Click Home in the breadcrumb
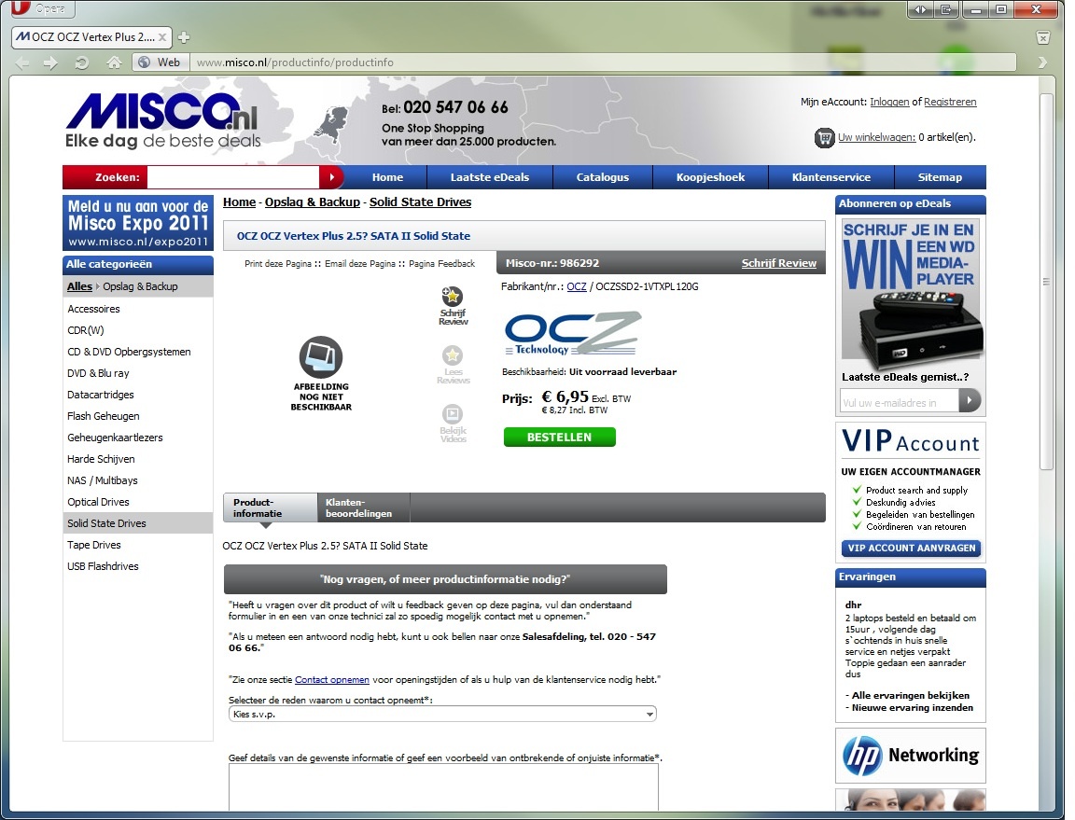The image size is (1075, 820). [239, 202]
